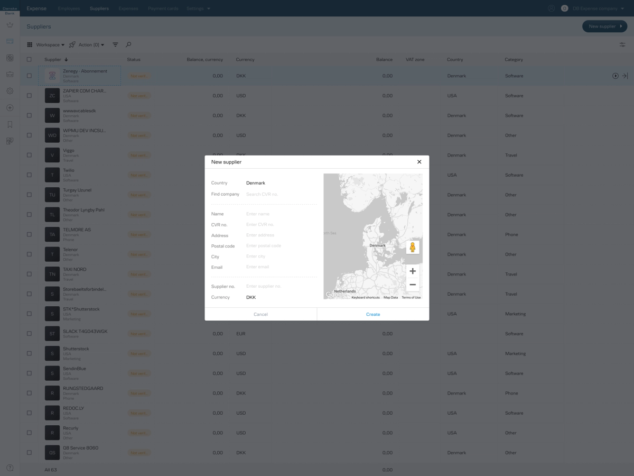Change the Country value Denmark
This screenshot has height=476, width=634.
pos(256,183)
